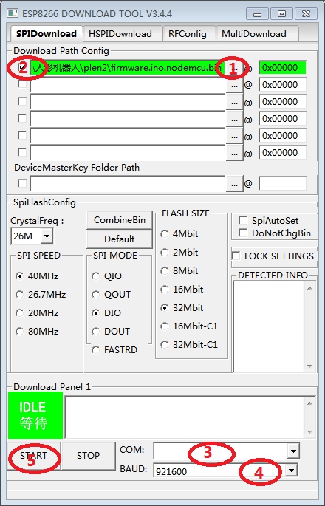Click the DeviceMasterKey address field

(x=282, y=184)
